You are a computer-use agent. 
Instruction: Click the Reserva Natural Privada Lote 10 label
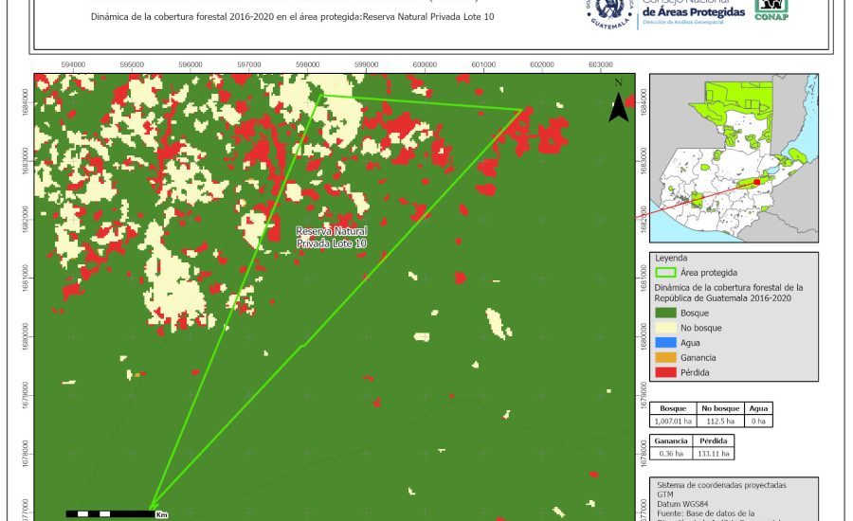click(x=331, y=237)
